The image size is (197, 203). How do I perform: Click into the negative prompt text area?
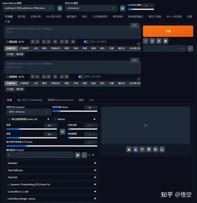73,67
